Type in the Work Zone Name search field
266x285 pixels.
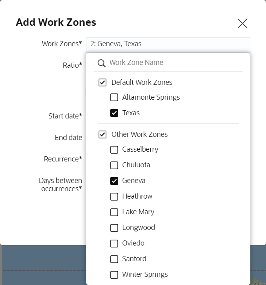tap(172, 63)
